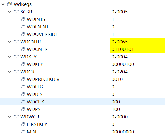Click the WDDIS bit-field icon
This screenshot has width=165, height=136.
click(23, 94)
